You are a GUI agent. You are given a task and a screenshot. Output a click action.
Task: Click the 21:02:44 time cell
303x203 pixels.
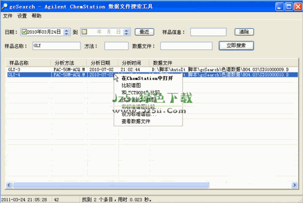click(130, 70)
